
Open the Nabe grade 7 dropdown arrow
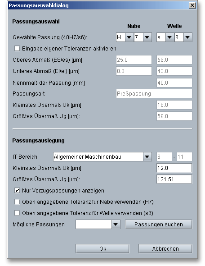(x=147, y=37)
